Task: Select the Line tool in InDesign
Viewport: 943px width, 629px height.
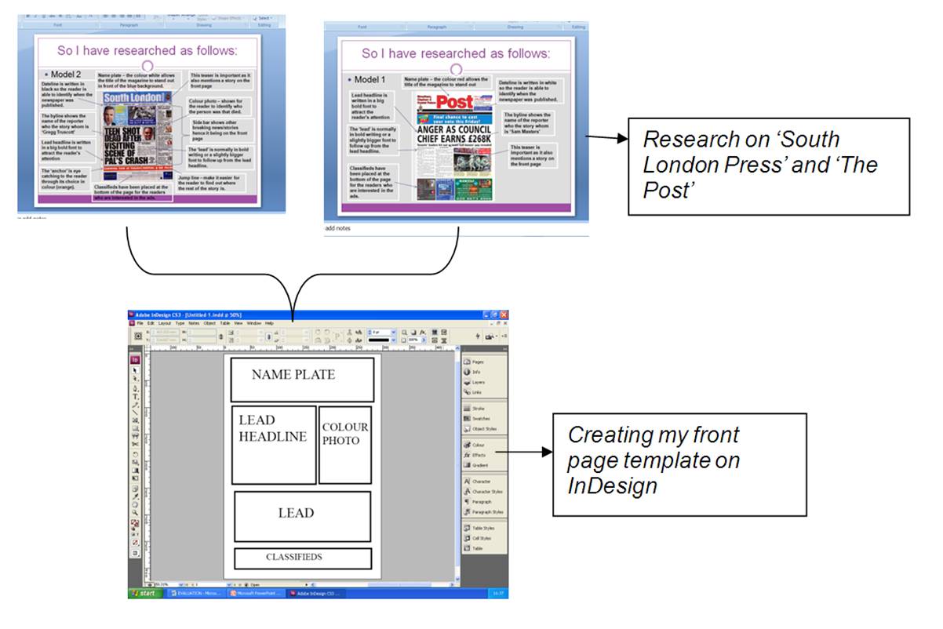Action: pyautogui.click(x=135, y=413)
